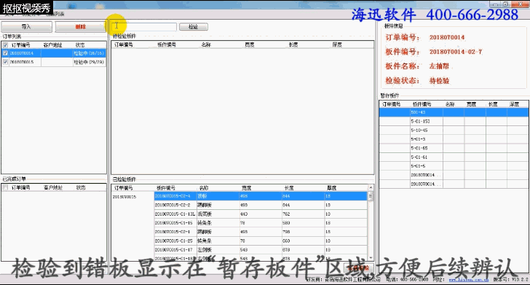Uncheck the checkbox for order 2018070015
Image resolution: width=530 pixels, height=285 pixels.
5,62
